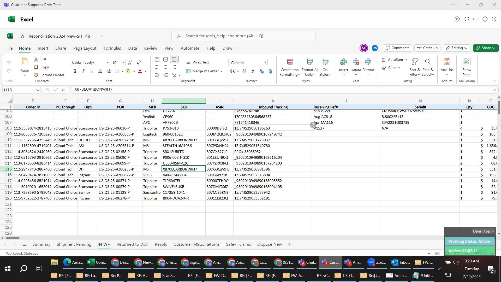Expand the formula bar chevron

(494, 90)
